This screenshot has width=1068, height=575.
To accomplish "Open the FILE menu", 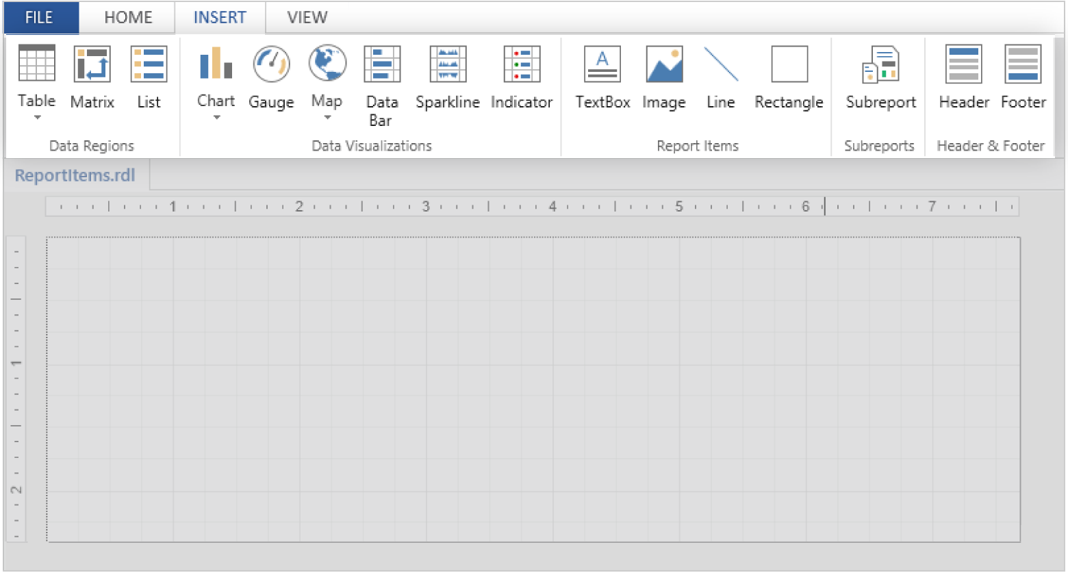I will point(40,18).
